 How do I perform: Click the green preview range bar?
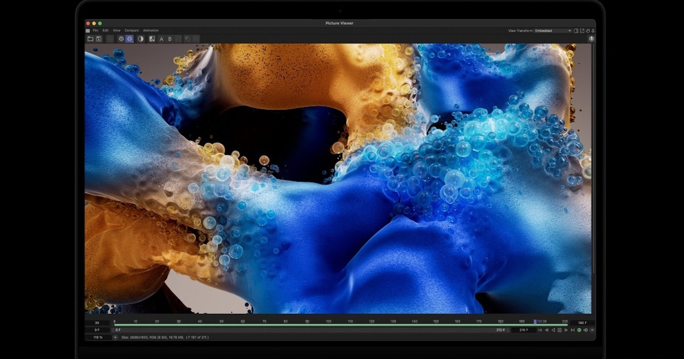point(341,325)
